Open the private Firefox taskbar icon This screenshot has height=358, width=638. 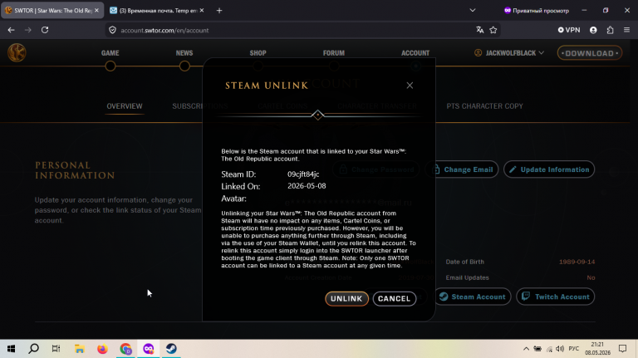[x=149, y=349]
